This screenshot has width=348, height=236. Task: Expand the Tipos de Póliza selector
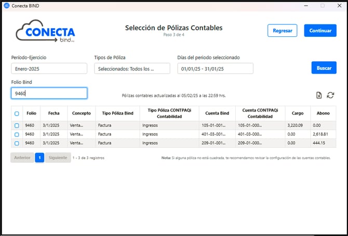pos(132,68)
